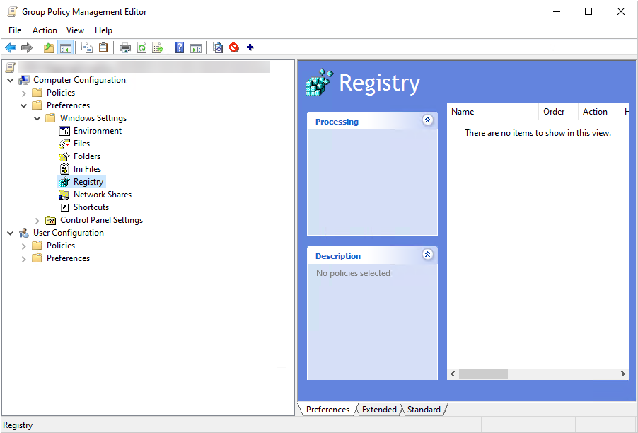
Task: Click the Paste toolbar icon
Action: pos(103,47)
